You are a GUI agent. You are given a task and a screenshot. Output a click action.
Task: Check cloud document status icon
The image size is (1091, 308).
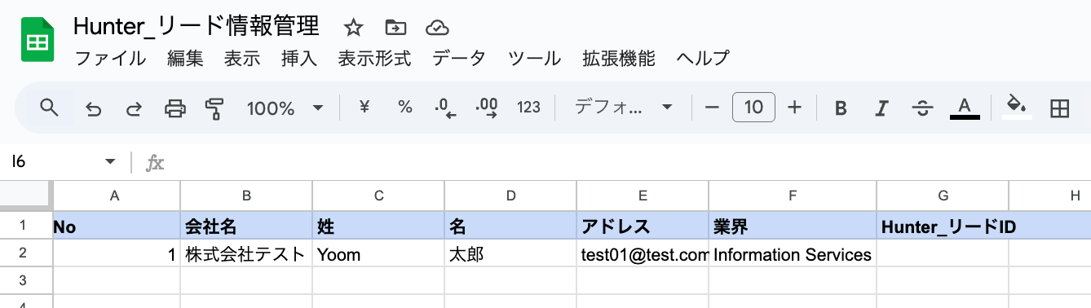[438, 28]
